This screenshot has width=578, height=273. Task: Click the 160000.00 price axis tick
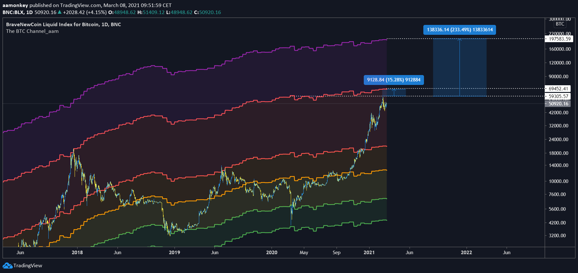[x=560, y=49]
